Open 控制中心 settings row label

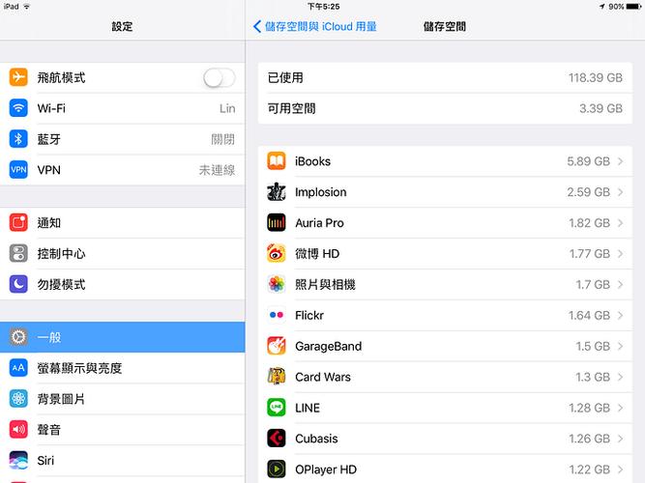pyautogui.click(x=61, y=254)
